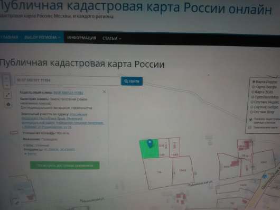The image size is (280, 210).
Task: Open the parcel address link
Action: pos(62,121)
